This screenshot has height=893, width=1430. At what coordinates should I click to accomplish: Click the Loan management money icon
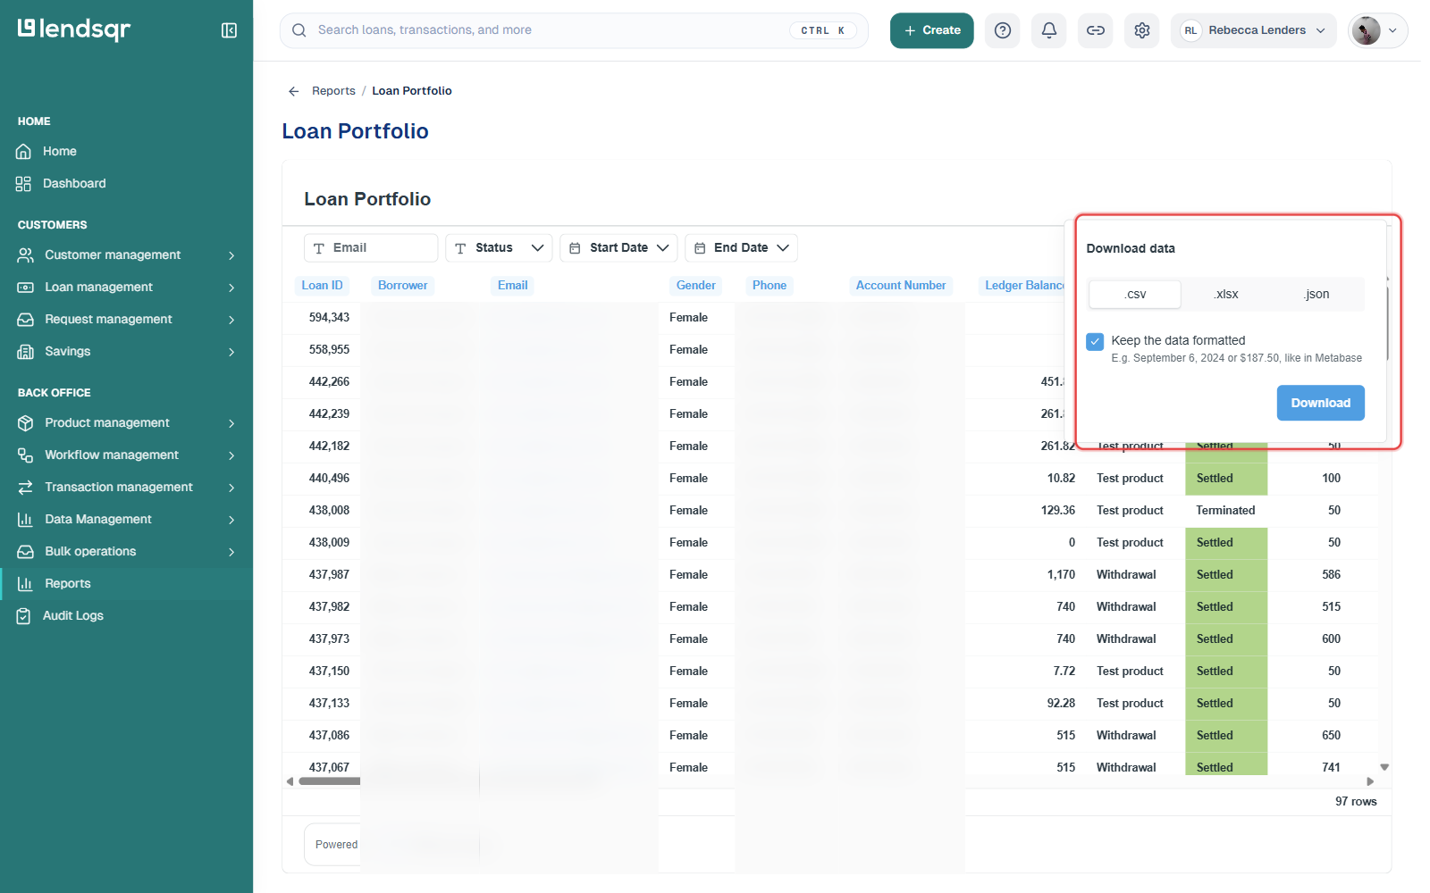[x=26, y=288]
